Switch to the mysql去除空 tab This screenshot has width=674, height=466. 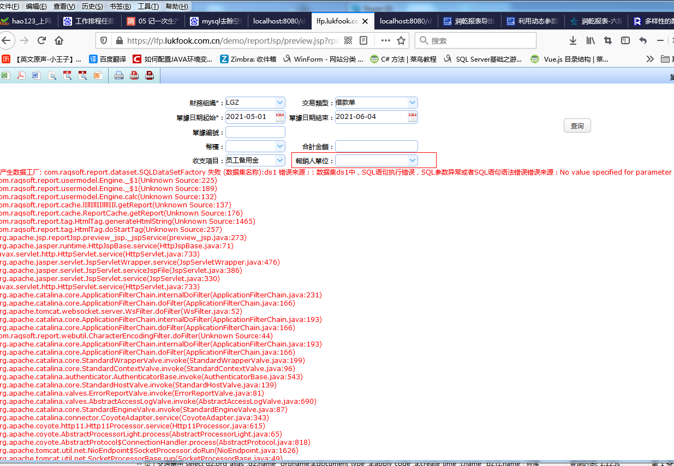tap(216, 21)
